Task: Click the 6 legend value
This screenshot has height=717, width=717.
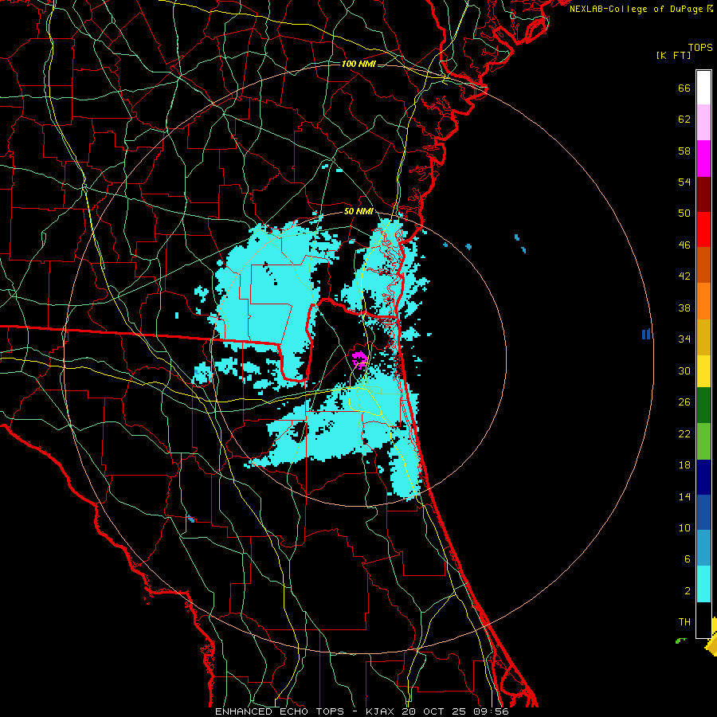Action: pos(688,559)
